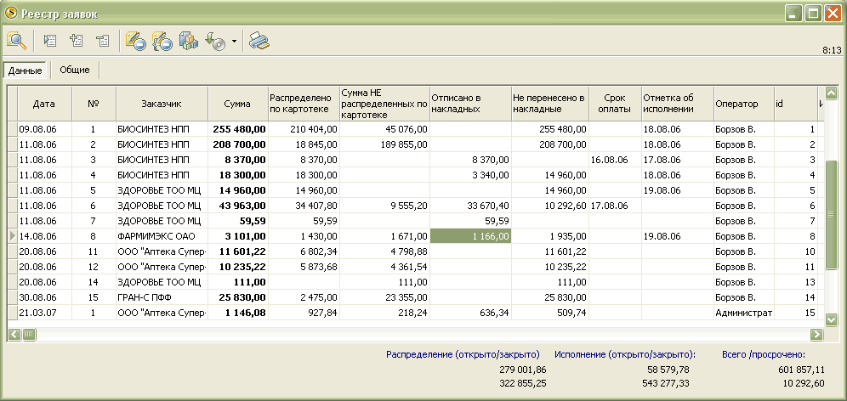Click the first pencil document with minus icon

[135, 41]
